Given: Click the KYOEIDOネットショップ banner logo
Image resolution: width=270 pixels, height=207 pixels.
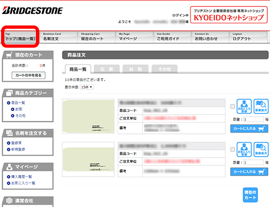Looking at the screenshot, I should [x=229, y=15].
